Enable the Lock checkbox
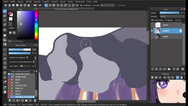The width and height of the screenshot is (188, 106). click(176, 20)
